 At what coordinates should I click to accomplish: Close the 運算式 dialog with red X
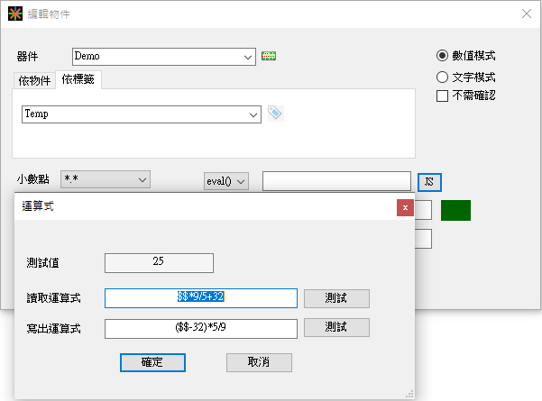click(405, 207)
